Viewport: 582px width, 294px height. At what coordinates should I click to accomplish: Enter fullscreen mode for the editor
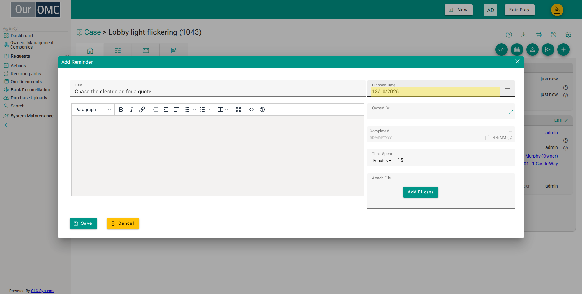point(238,110)
